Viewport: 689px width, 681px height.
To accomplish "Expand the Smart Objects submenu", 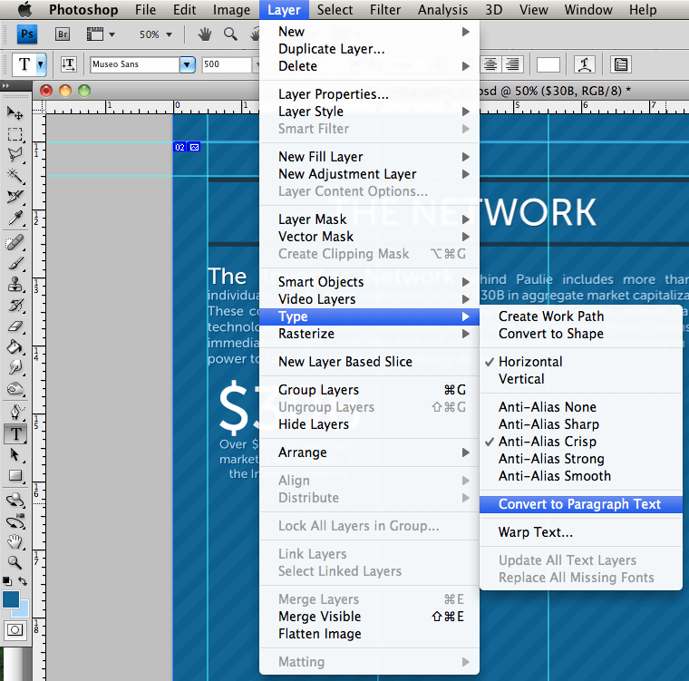I will (x=369, y=281).
